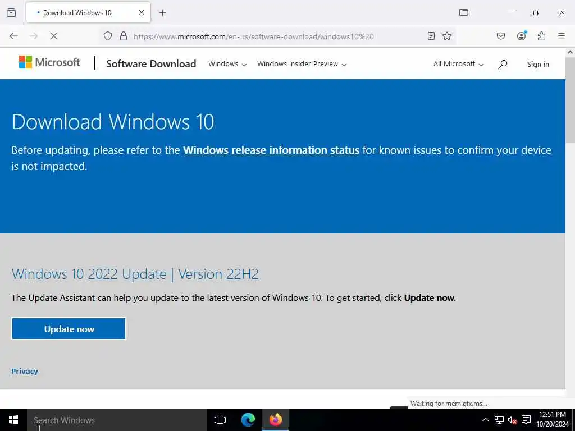This screenshot has height=431, width=575.
Task: Click the greyed-out forward navigation arrow
Action: [x=34, y=36]
